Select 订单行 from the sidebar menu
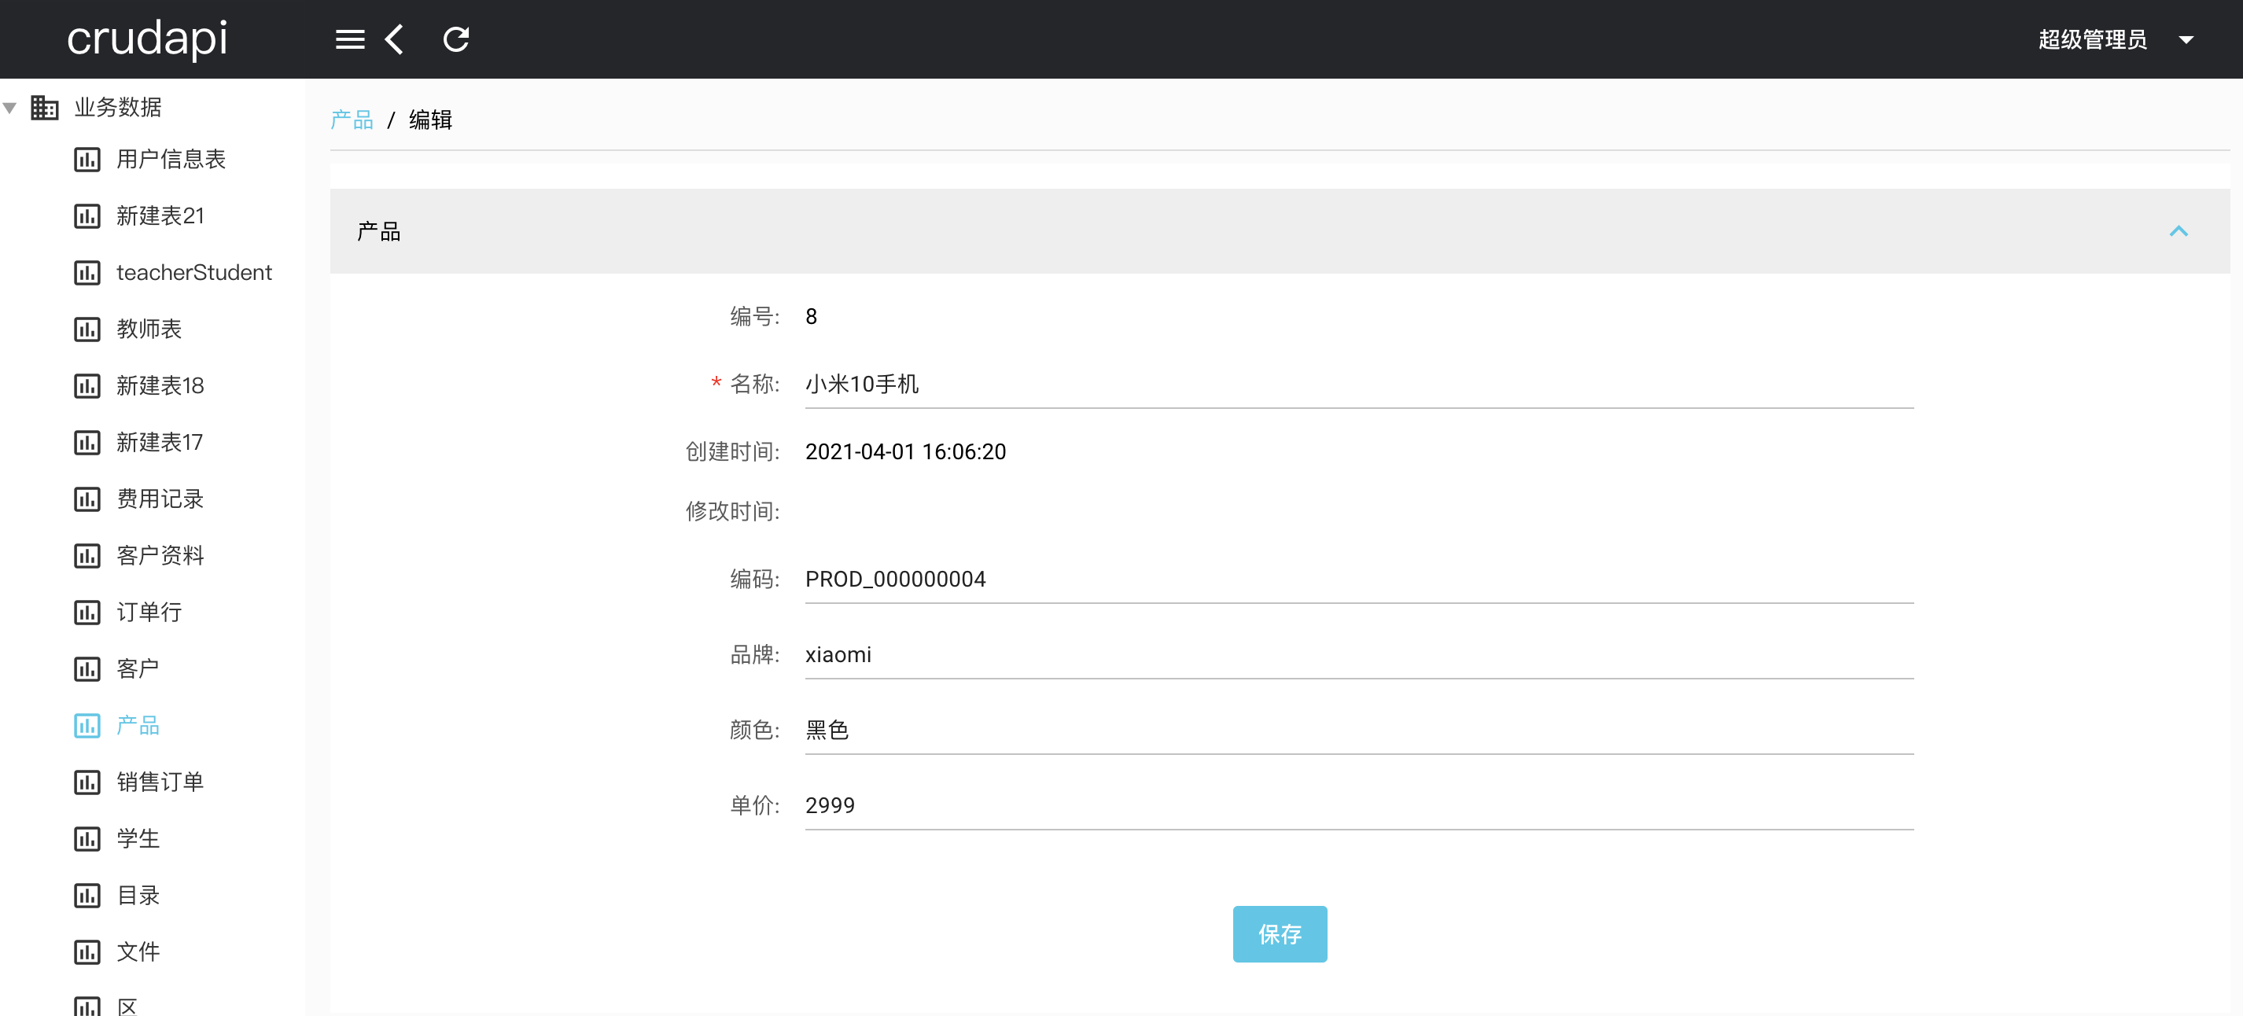The image size is (2243, 1016). coord(149,612)
